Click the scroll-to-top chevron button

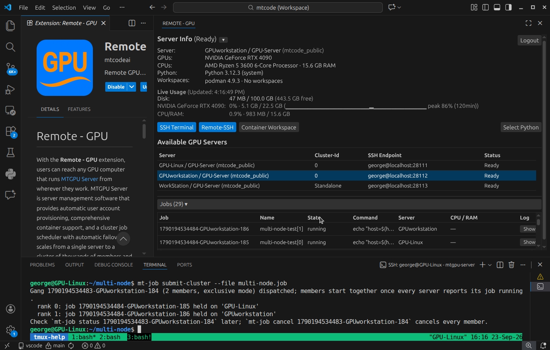click(123, 239)
